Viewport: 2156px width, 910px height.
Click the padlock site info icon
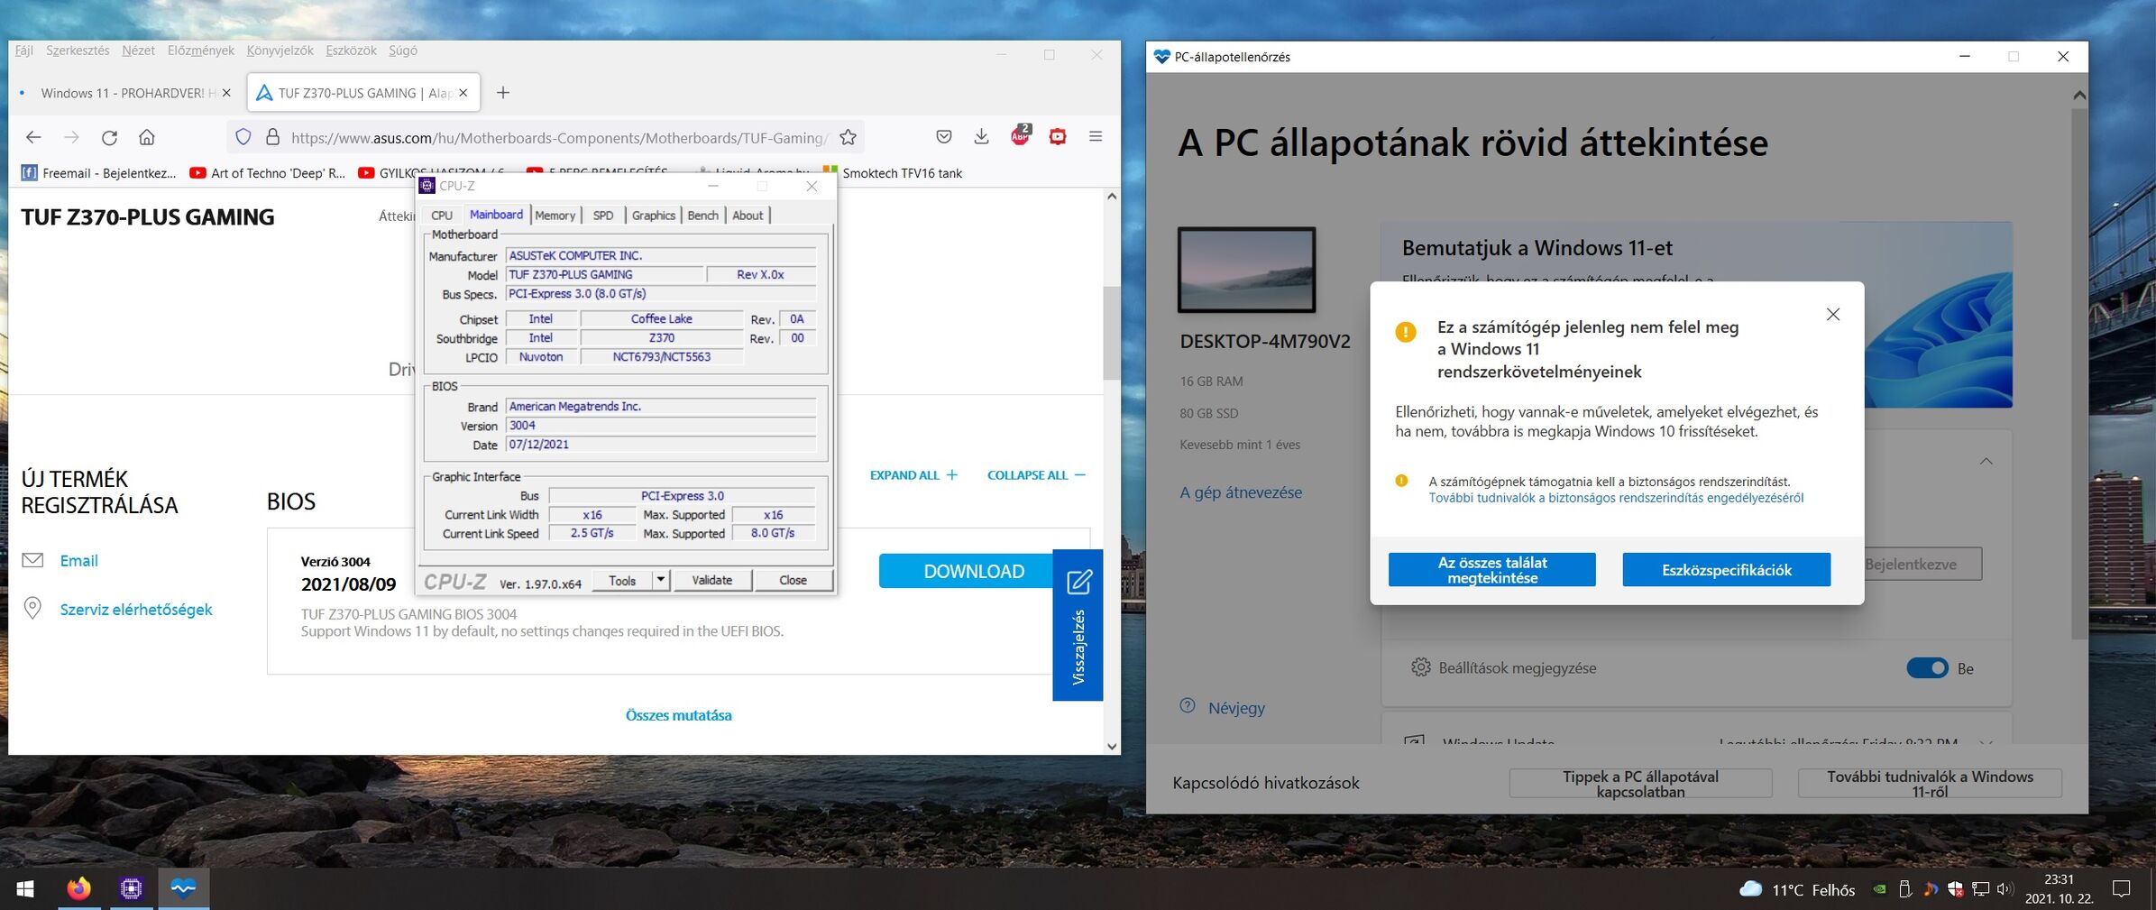272,137
